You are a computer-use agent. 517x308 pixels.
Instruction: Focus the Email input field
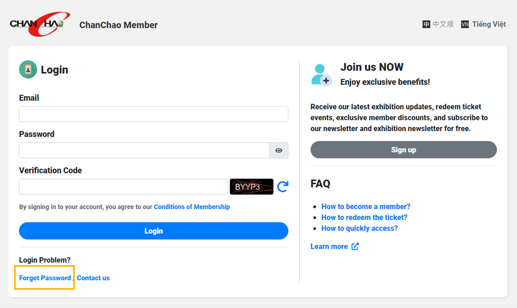point(154,114)
